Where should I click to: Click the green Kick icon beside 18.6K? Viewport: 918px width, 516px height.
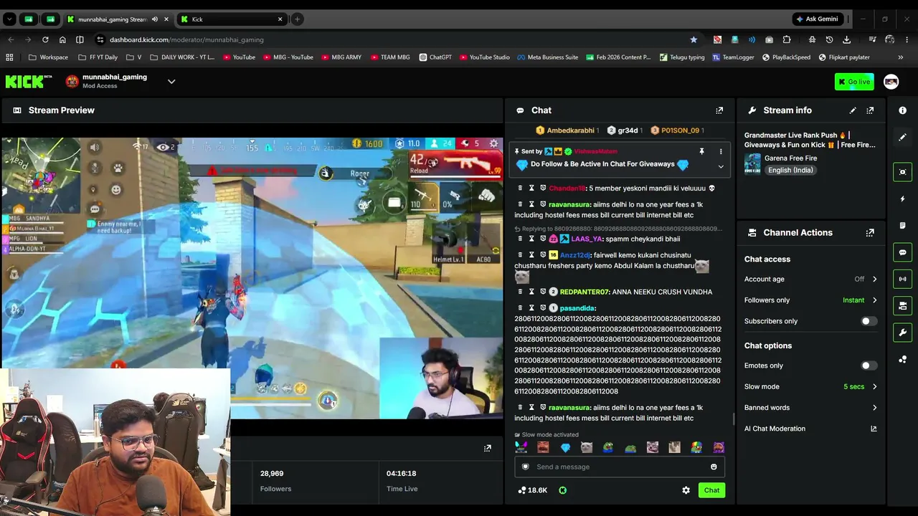[563, 490]
